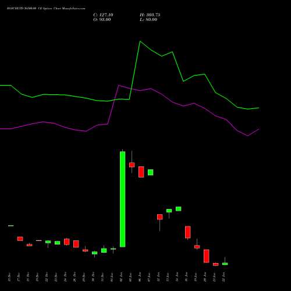Click the low value "L: 80.00"

[148, 20]
